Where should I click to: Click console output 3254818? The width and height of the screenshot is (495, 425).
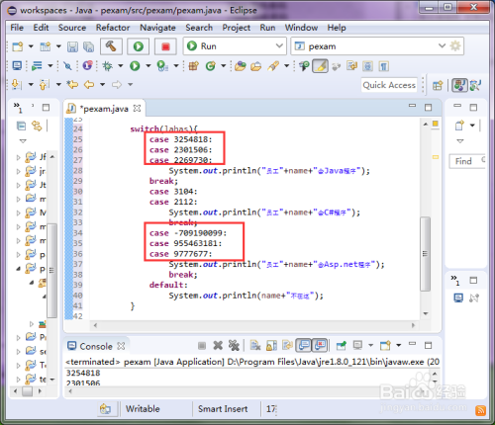pos(83,373)
